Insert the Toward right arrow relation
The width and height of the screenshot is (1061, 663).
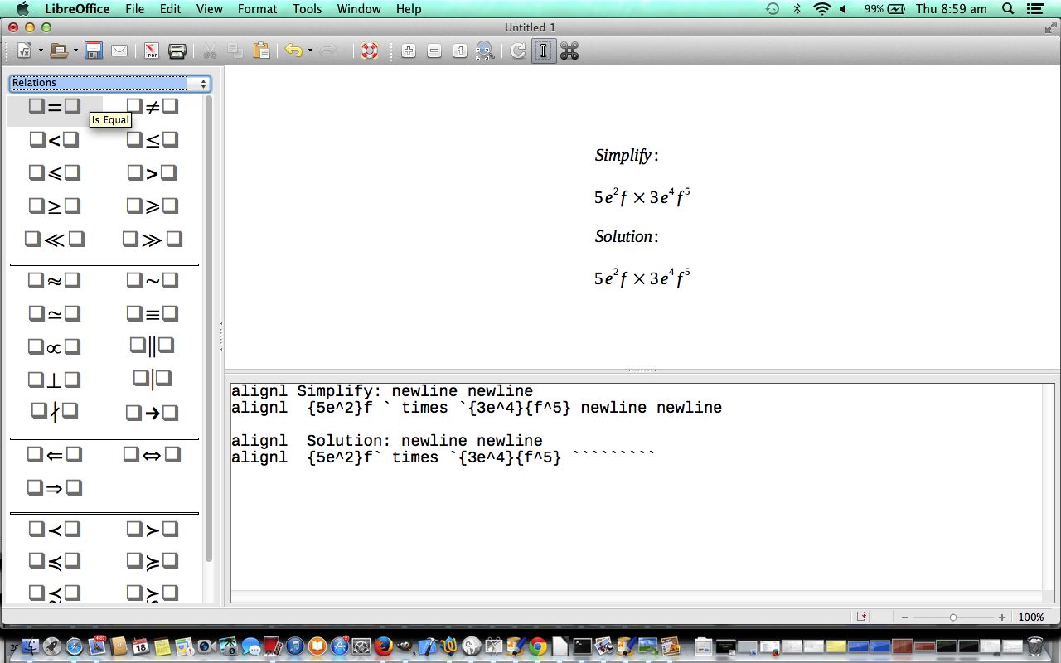click(x=153, y=413)
